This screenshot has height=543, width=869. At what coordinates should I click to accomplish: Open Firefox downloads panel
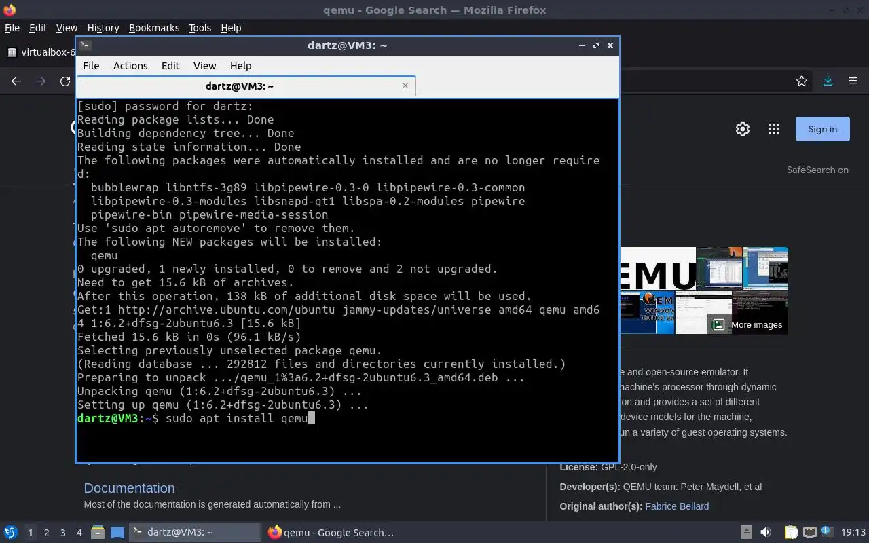click(828, 81)
